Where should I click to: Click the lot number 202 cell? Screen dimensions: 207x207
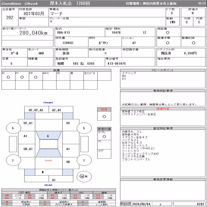[10, 18]
